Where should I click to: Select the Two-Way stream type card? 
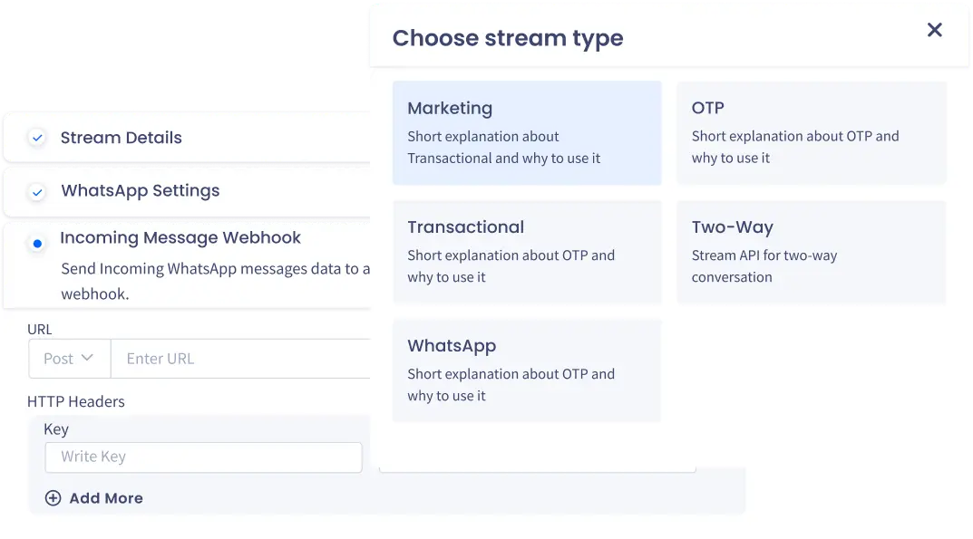812,252
